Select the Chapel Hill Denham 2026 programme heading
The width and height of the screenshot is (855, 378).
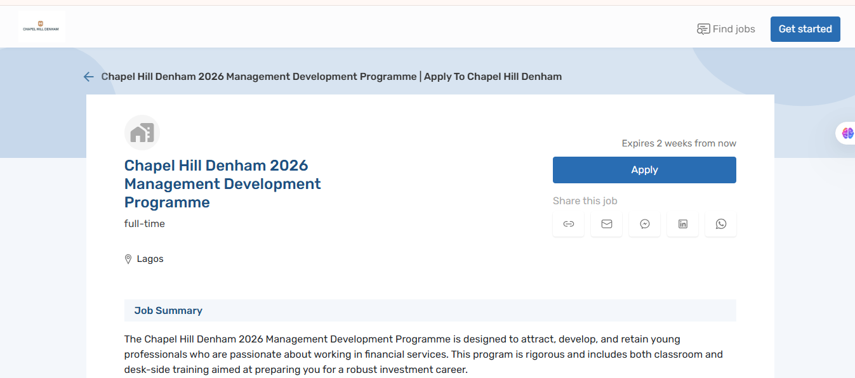point(222,183)
